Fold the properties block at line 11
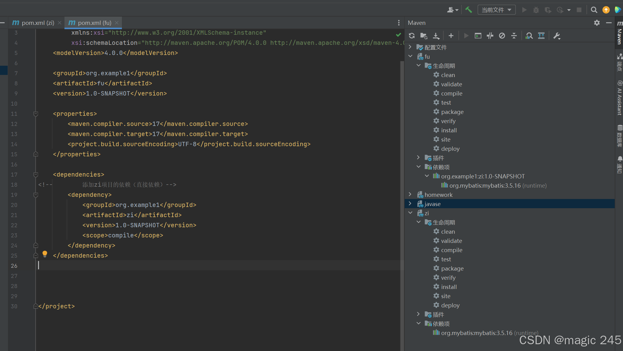This screenshot has height=351, width=623. (x=36, y=114)
